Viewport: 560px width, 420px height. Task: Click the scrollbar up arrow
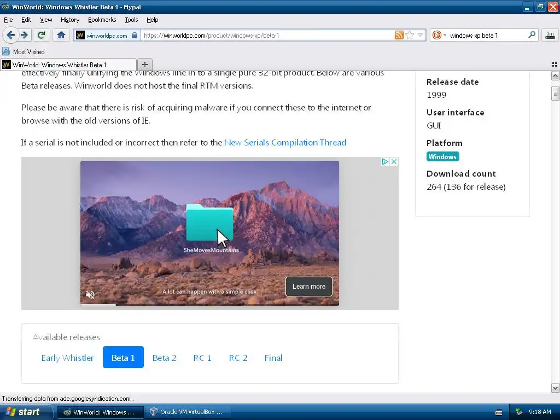pyautogui.click(x=555, y=75)
